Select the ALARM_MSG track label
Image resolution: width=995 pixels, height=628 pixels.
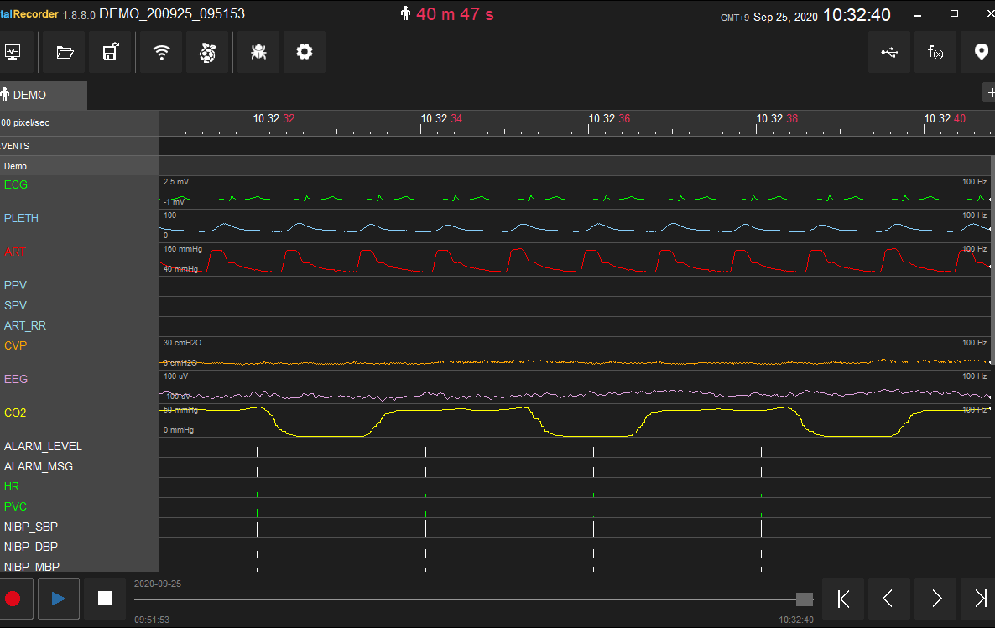(38, 467)
